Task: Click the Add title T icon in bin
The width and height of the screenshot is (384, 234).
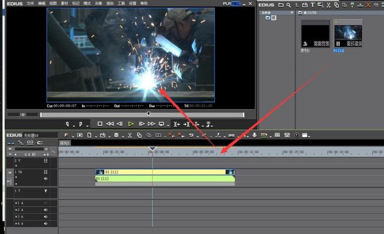Action: 313,5
